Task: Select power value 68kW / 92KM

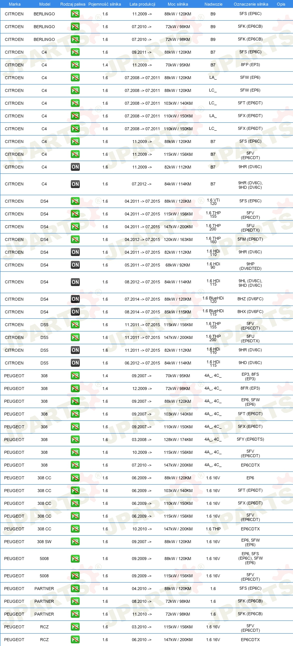Action: point(178,265)
